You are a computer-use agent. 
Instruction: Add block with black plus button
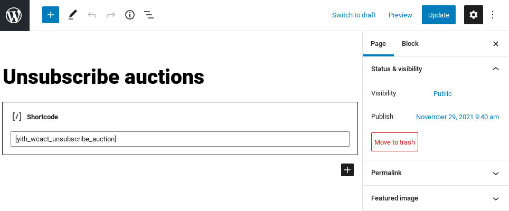347,170
